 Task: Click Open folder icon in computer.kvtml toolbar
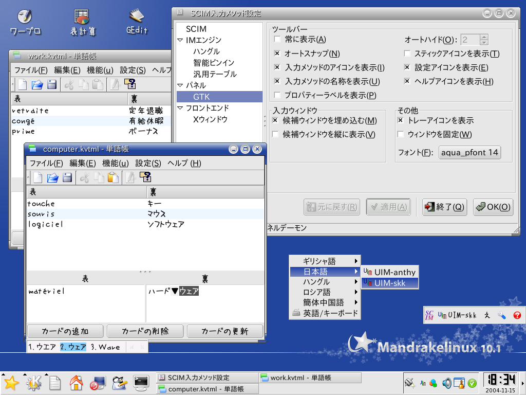click(53, 177)
